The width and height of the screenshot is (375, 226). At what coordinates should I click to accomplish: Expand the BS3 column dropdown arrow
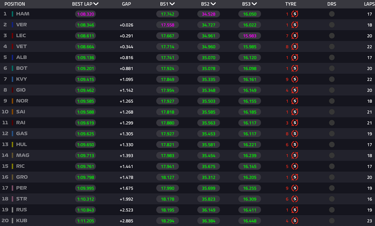(254, 4)
